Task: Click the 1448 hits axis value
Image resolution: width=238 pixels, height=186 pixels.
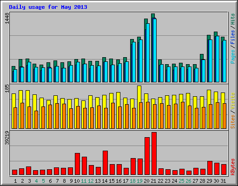Action: pos(7,18)
